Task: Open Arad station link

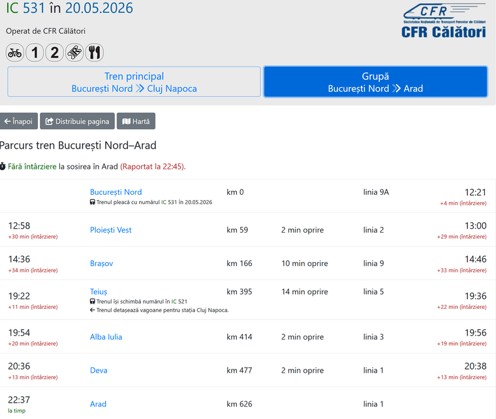Action: [98, 404]
